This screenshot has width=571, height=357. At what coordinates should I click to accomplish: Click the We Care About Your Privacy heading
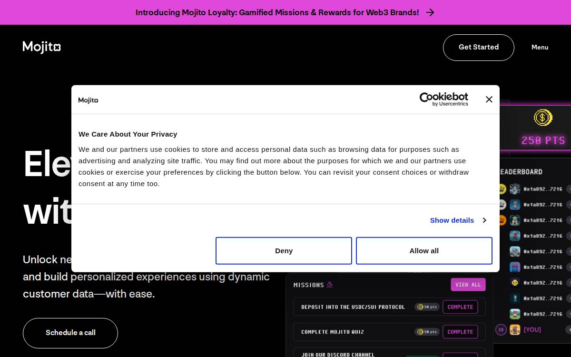[128, 134]
